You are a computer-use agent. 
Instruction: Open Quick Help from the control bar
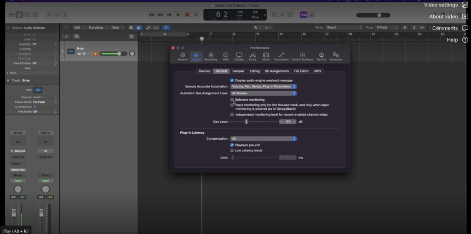pos(27,15)
